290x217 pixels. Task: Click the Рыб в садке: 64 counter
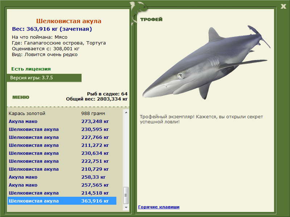click(107, 94)
